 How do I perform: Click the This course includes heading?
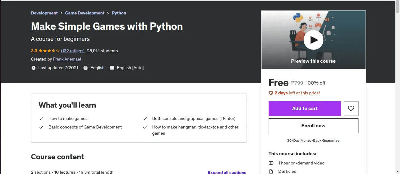click(x=292, y=154)
